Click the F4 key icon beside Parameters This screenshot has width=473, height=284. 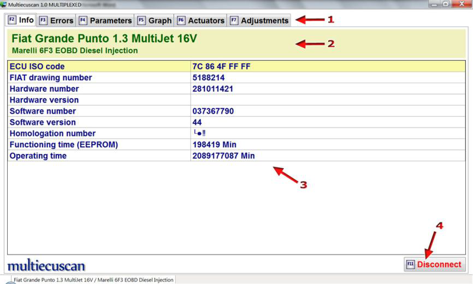(83, 21)
